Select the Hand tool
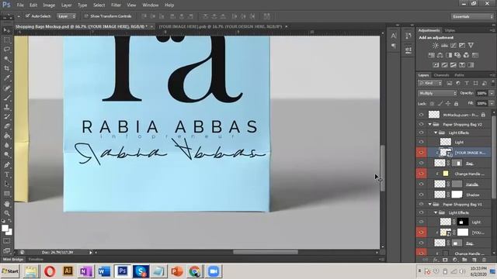The height and width of the screenshot is (279, 497). [x=7, y=204]
